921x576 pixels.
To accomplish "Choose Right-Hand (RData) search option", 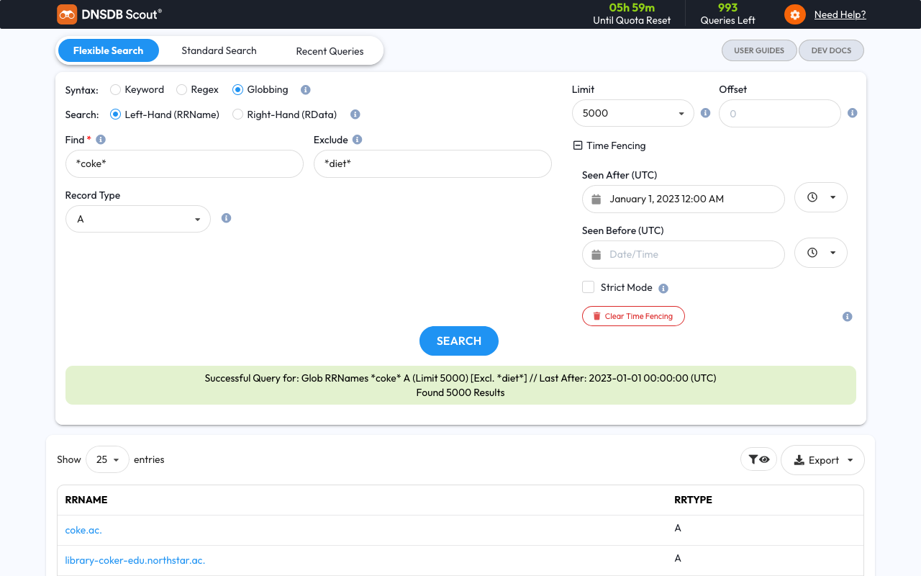I will (x=237, y=114).
